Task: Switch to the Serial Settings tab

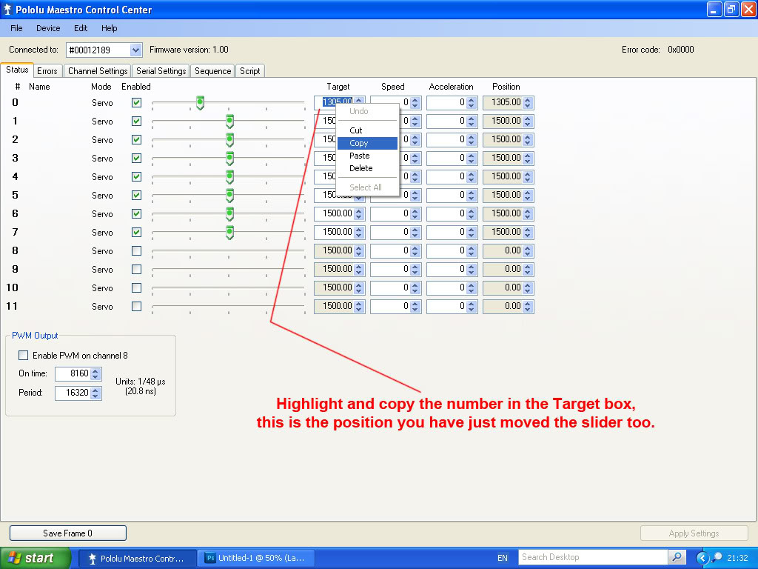Action: (x=161, y=71)
